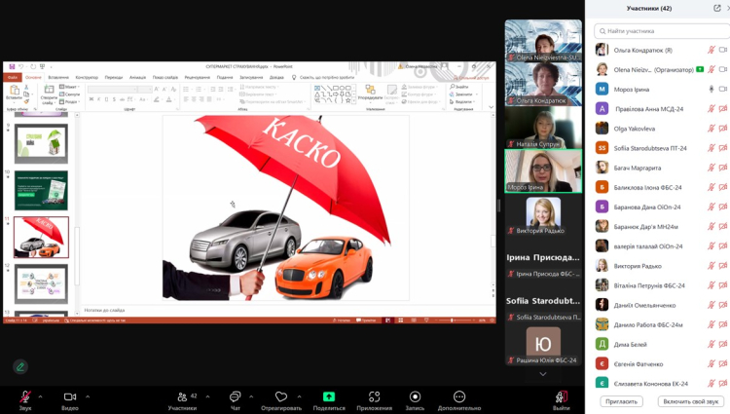This screenshot has height=414, width=730.
Task: Switch to the Анімація ribbon tab
Action: 137,77
